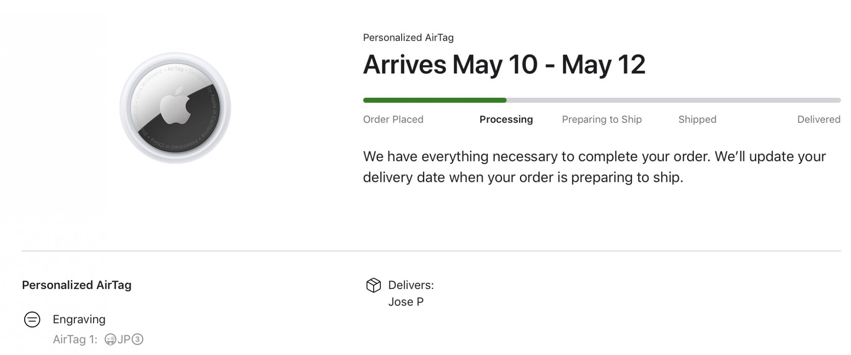Image resolution: width=851 pixels, height=355 pixels.
Task: Click the Arrives May 10 - May 12 heading
Action: tap(504, 65)
